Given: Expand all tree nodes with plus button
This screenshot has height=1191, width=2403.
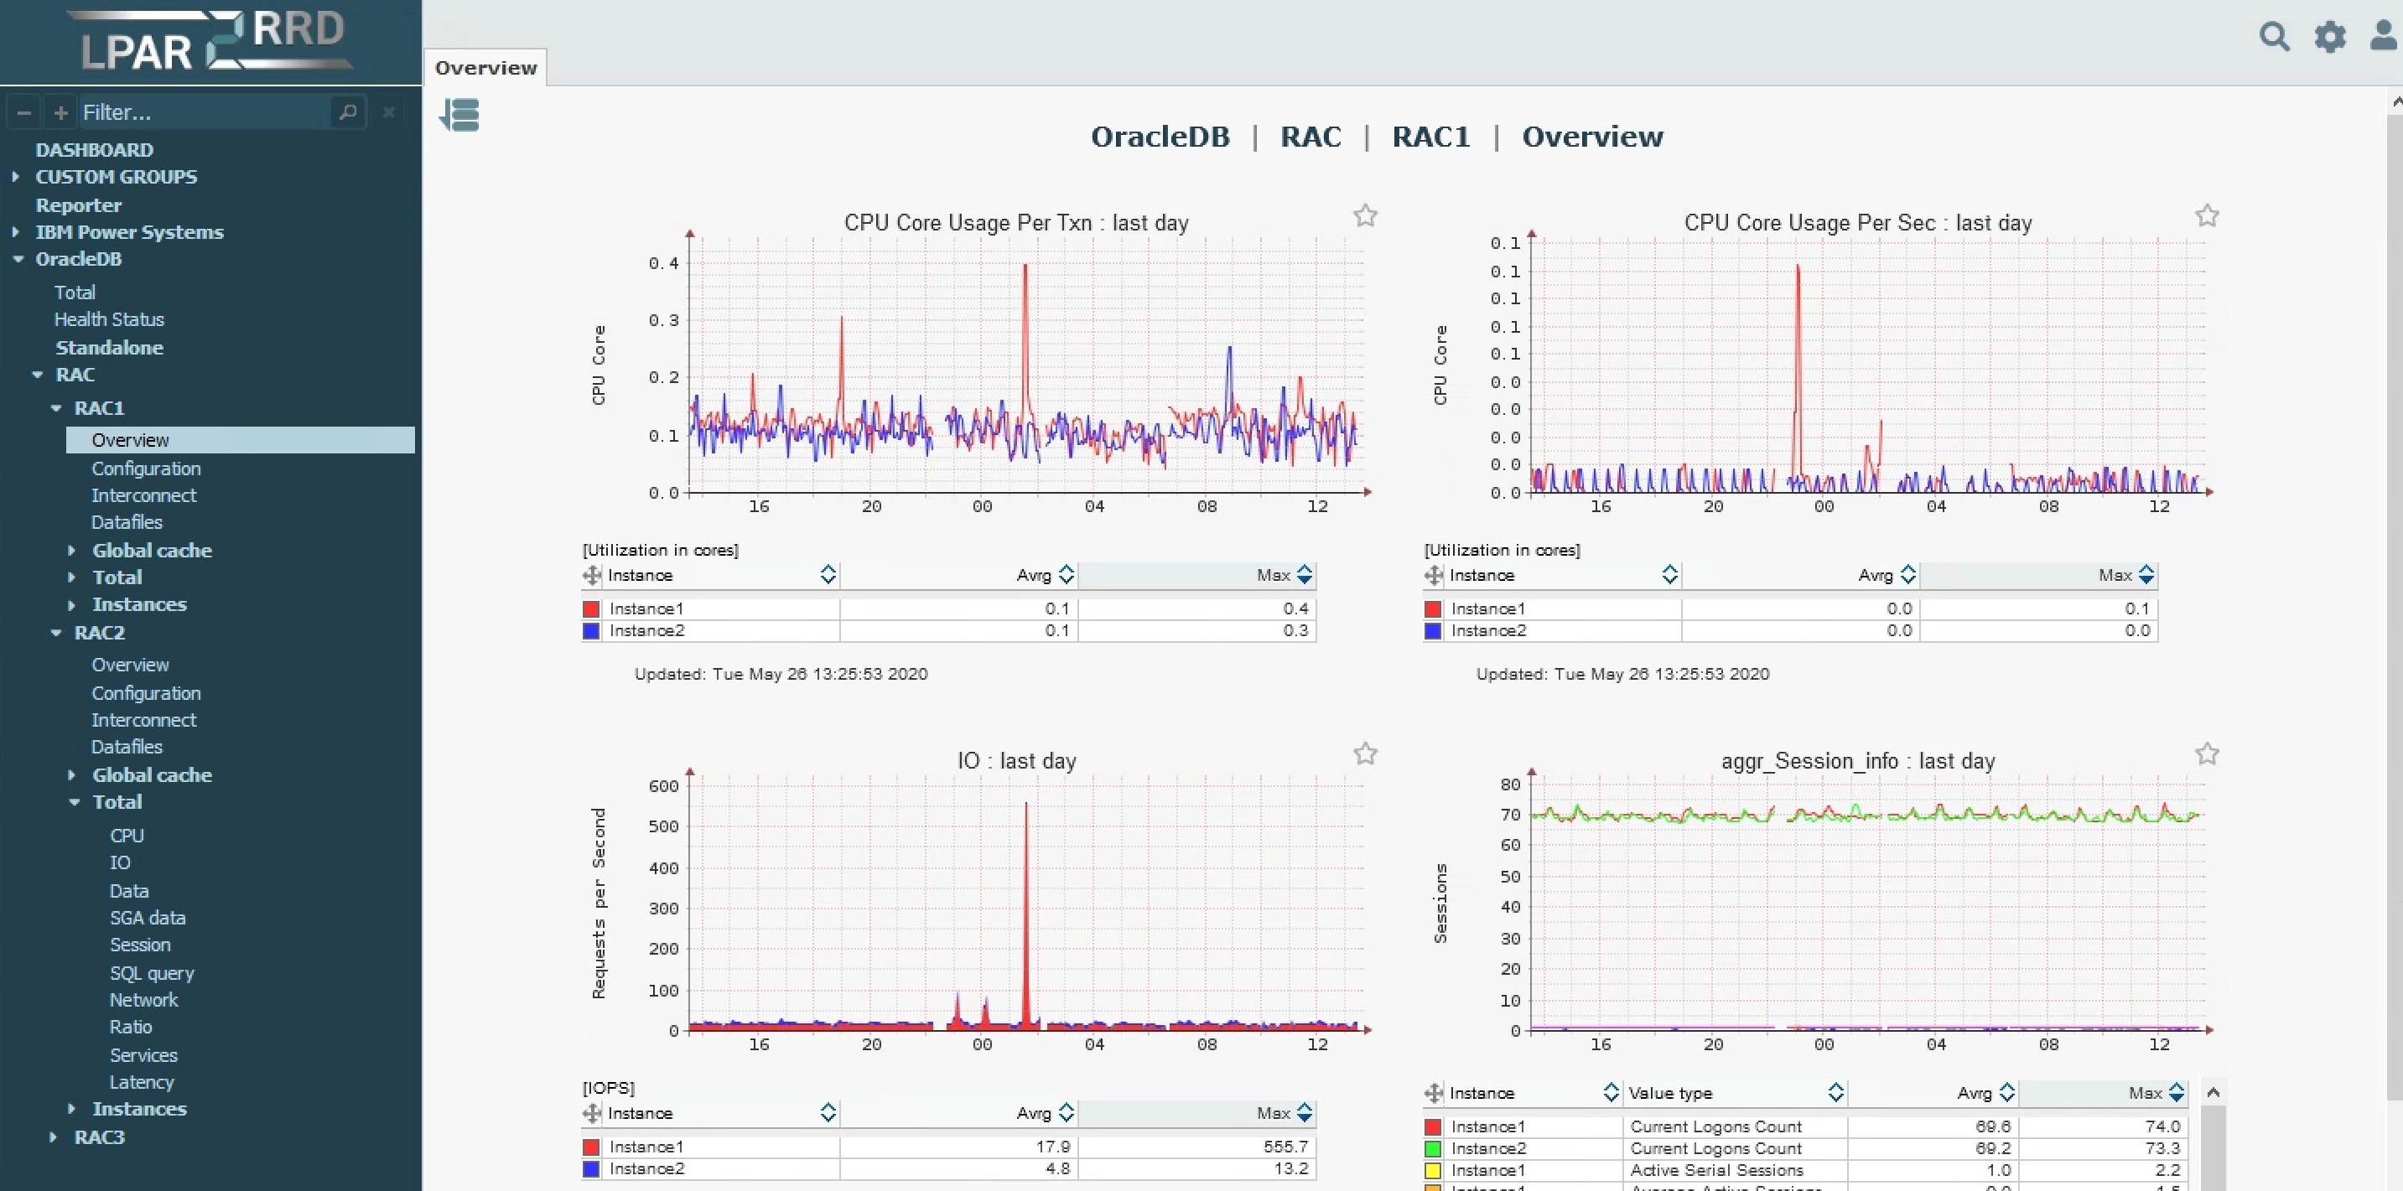Looking at the screenshot, I should tap(60, 113).
